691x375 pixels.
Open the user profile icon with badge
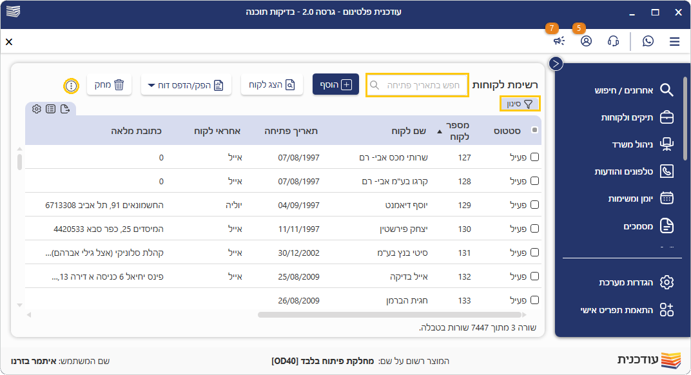[x=586, y=41]
